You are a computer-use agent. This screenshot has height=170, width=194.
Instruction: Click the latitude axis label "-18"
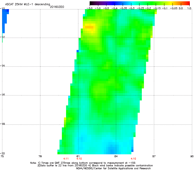(2, 124)
